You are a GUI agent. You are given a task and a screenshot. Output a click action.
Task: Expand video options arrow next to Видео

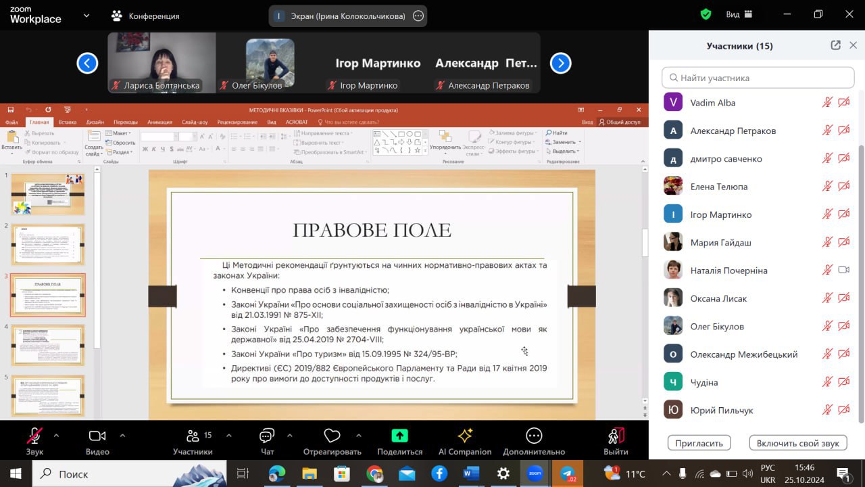click(x=122, y=436)
